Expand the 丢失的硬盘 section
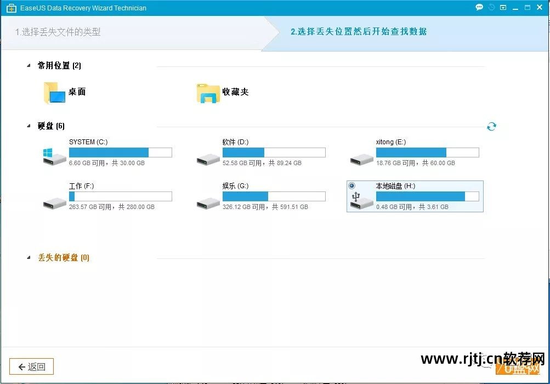Screen dimensions: 550x384 (x=29, y=258)
